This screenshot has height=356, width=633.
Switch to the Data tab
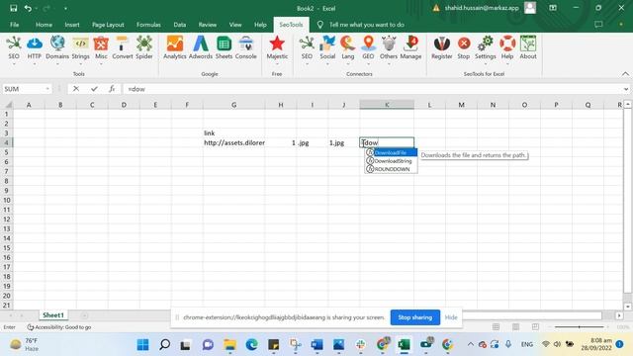click(180, 25)
